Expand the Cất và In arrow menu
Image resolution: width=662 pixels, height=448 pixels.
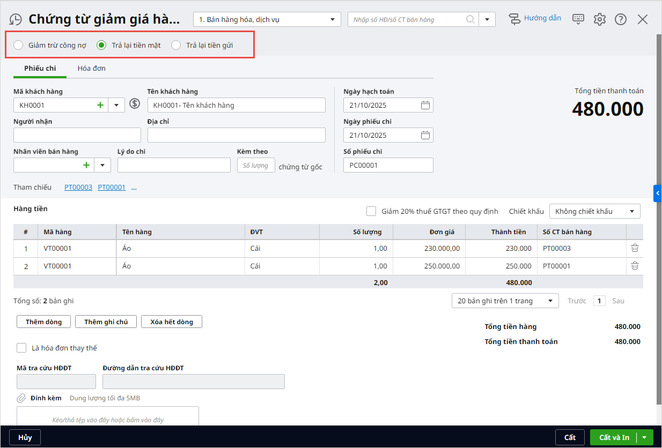pos(645,437)
